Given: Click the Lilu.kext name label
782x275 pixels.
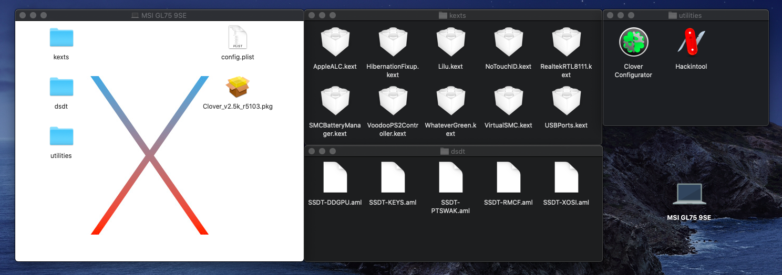Looking at the screenshot, I should click(450, 67).
